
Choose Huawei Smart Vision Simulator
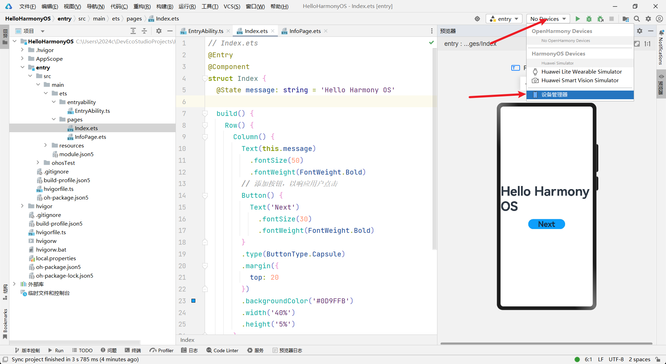pos(580,80)
